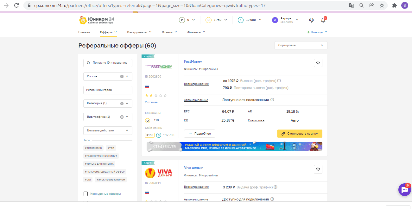Select #РАССМОТРЕНИЕ 5 МИНУТ tag
This screenshot has width=412, height=209.
point(101,156)
